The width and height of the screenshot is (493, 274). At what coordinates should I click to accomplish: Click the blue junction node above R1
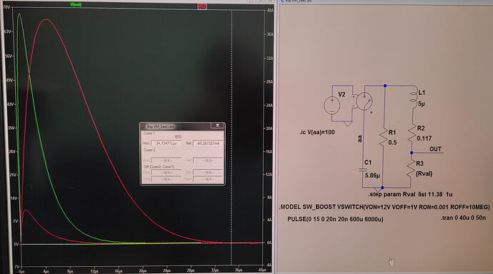[x=385, y=86]
